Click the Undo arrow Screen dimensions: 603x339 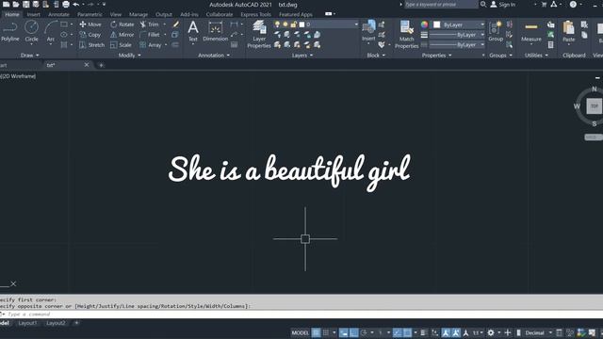[75, 4]
